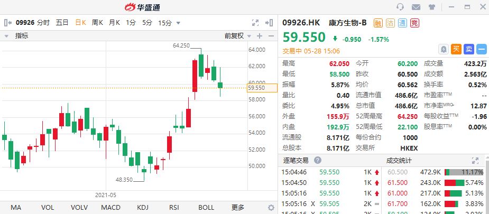
Task: Click the 交易所 HKEX value
Action: [409, 148]
